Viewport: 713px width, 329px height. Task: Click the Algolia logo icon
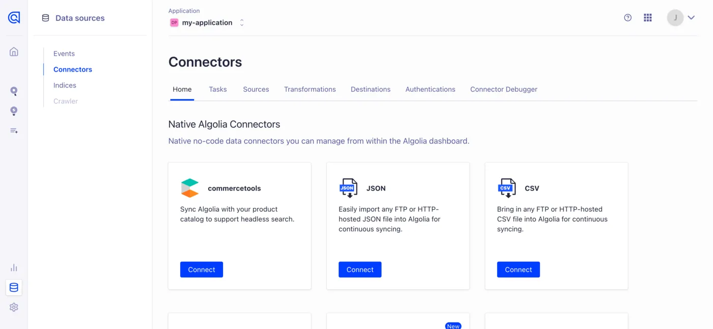[x=14, y=18]
